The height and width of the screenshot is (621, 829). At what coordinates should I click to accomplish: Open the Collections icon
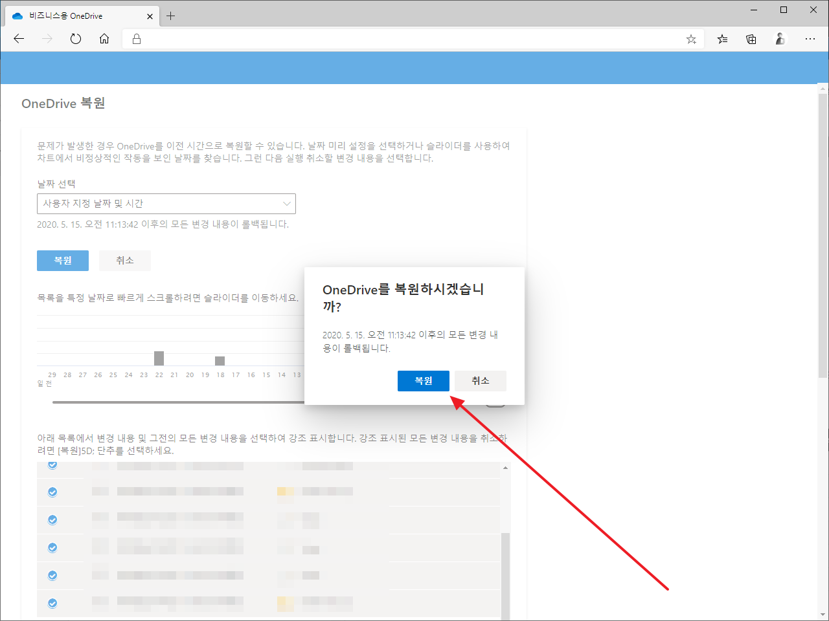pyautogui.click(x=751, y=39)
